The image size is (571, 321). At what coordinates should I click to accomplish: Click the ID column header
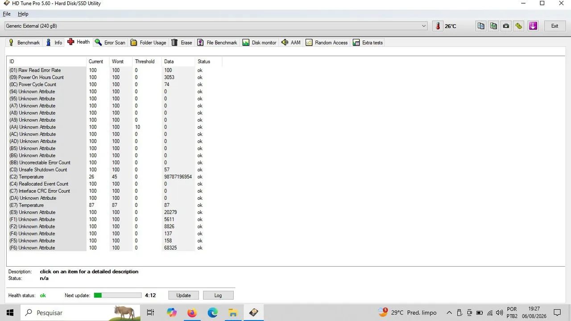click(x=47, y=62)
